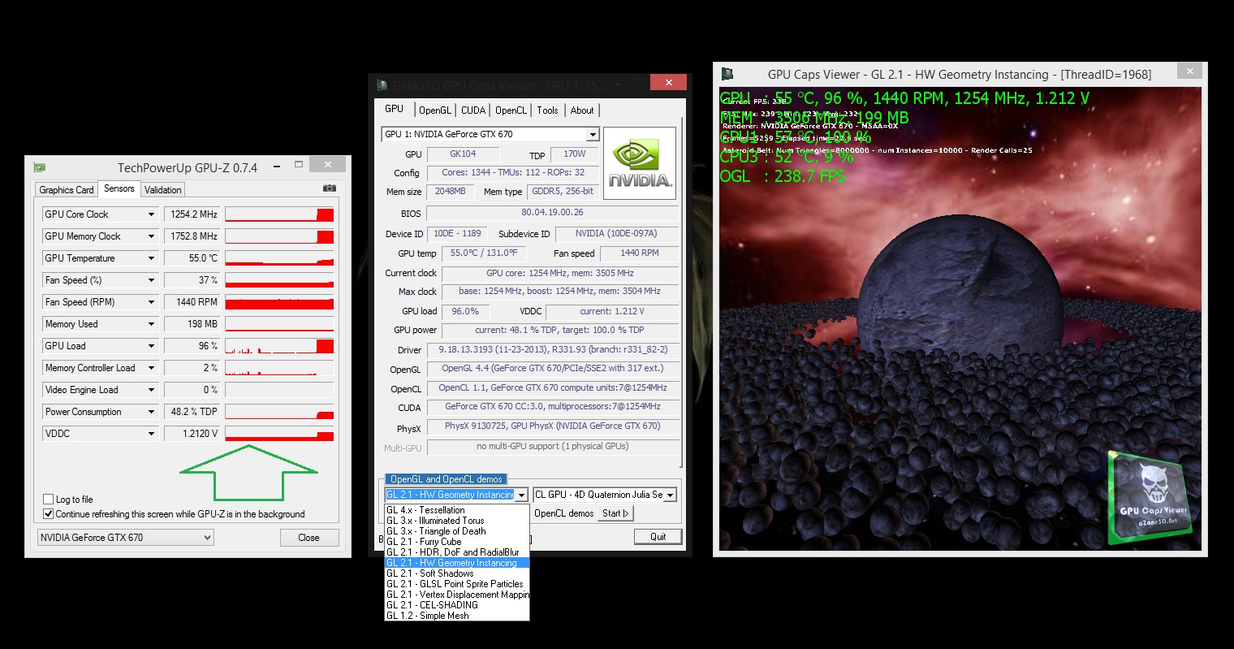
Task: Enable the Log to file checkbox
Action: (x=48, y=500)
